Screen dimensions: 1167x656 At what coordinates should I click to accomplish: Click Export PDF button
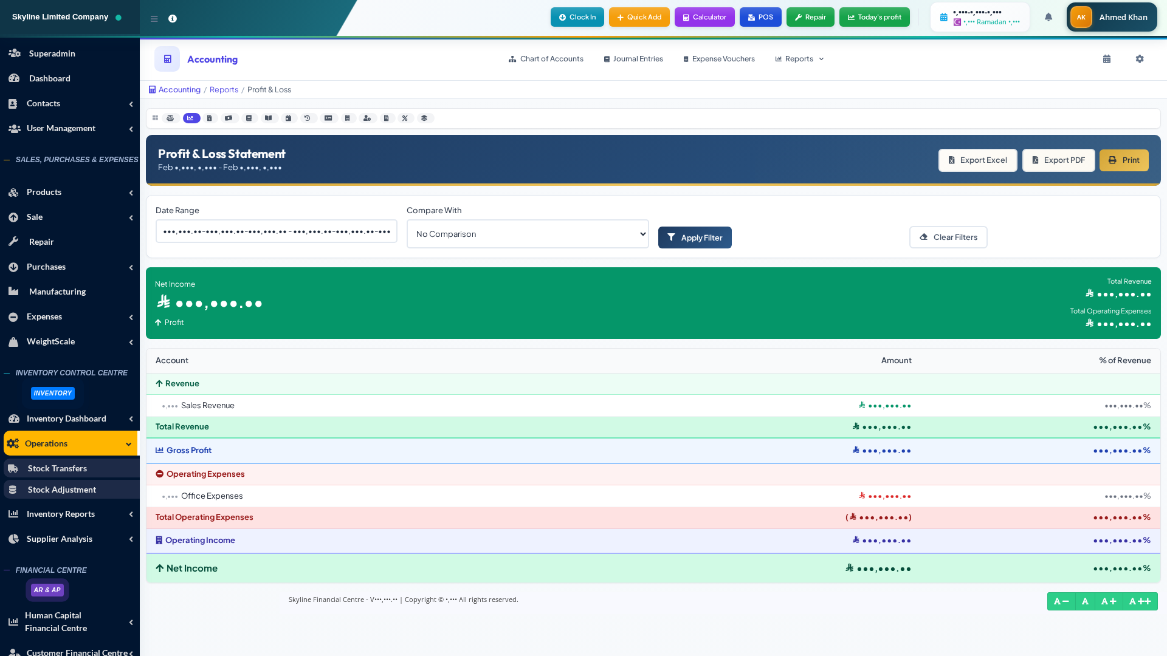tap(1058, 160)
